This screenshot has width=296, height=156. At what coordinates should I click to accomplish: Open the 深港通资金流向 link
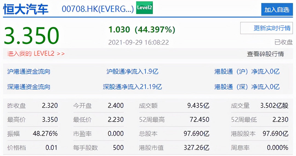[x=29, y=87]
